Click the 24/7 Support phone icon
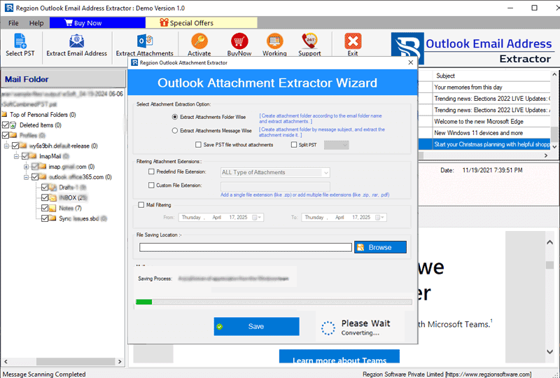 tap(309, 41)
